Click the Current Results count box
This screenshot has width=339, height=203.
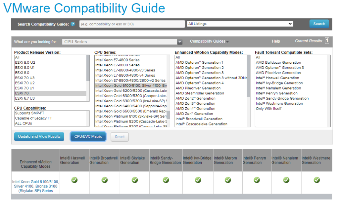point(327,41)
